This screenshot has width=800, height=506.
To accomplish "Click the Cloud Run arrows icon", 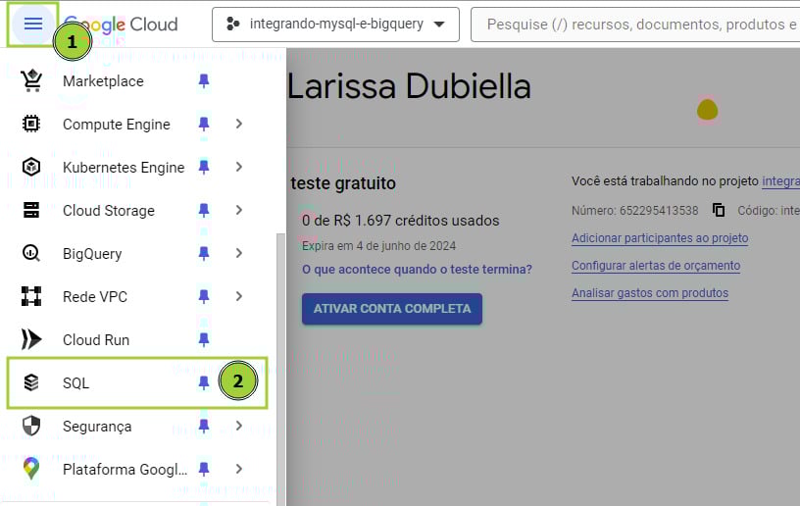I will (x=31, y=339).
